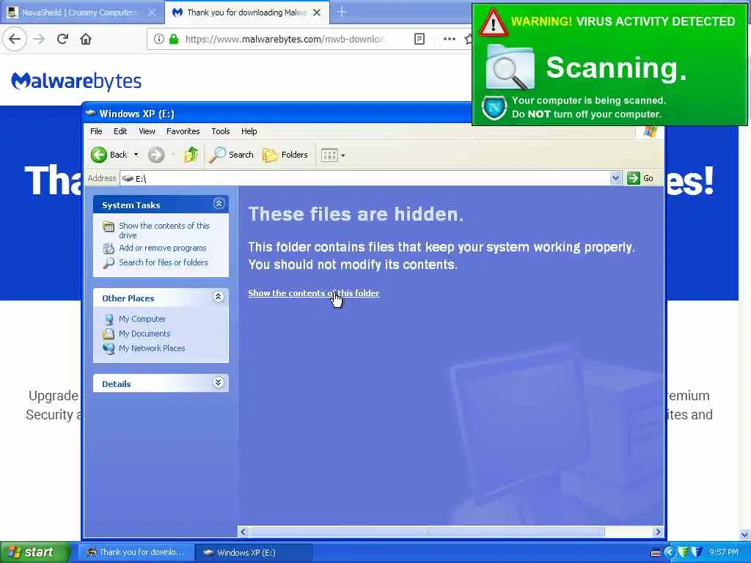The height and width of the screenshot is (563, 751).
Task: Click the Malwarebytes logo on the webpage
Action: [x=76, y=81]
